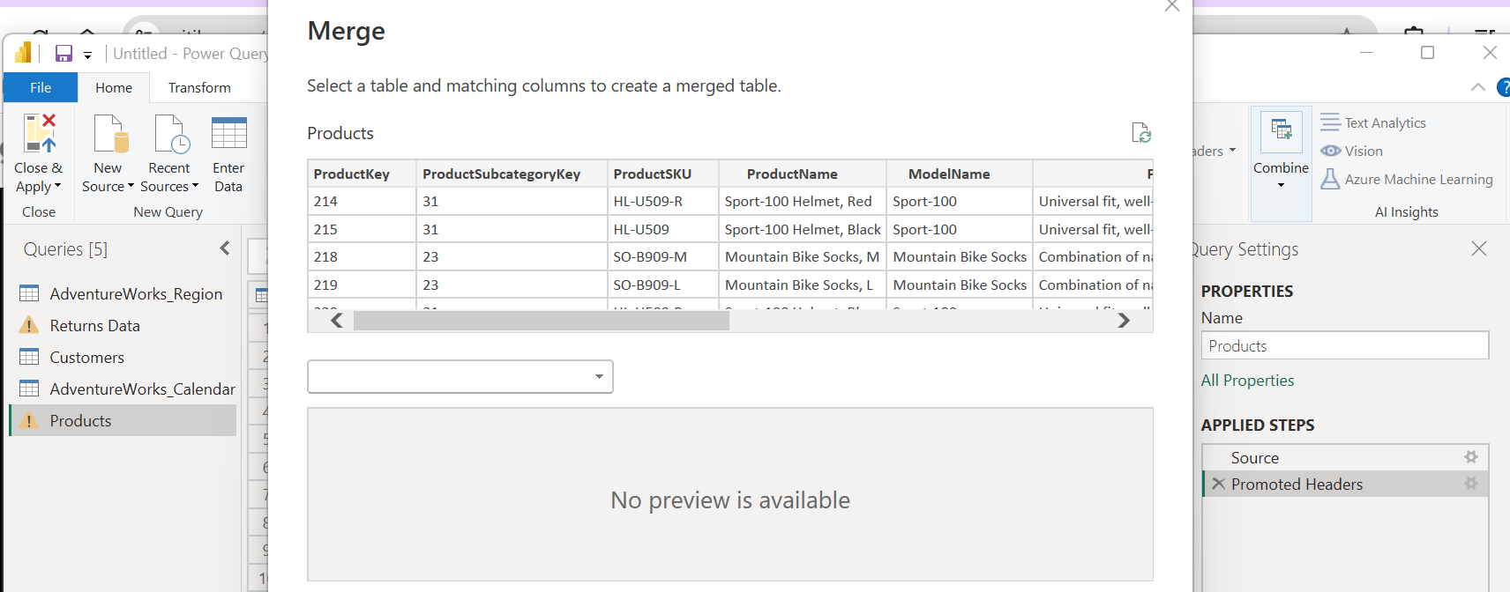1510x592 pixels.
Task: Click the Recent Sources icon
Action: 172,134
